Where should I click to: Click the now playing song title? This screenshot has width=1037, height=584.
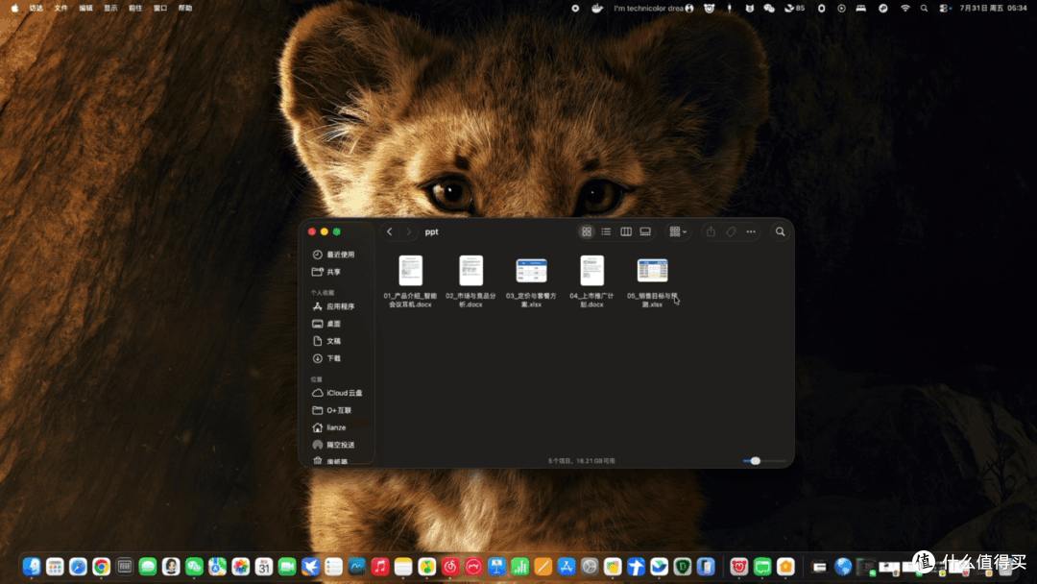[648, 8]
